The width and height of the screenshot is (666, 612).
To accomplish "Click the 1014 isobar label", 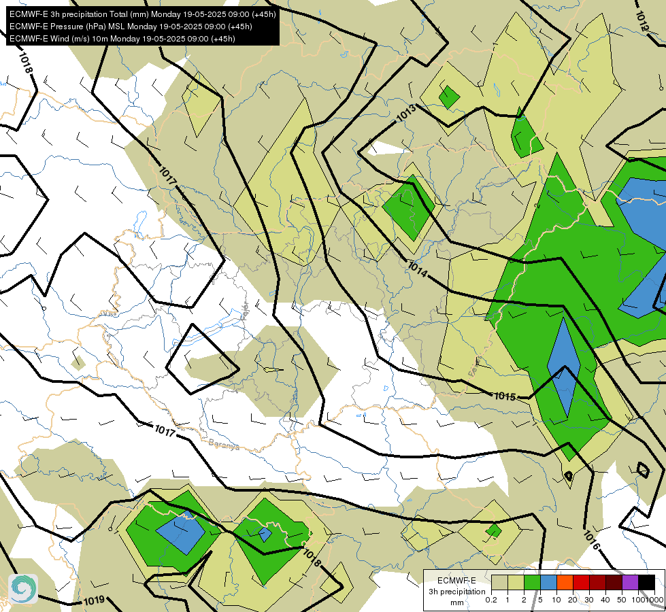I will coord(418,269).
